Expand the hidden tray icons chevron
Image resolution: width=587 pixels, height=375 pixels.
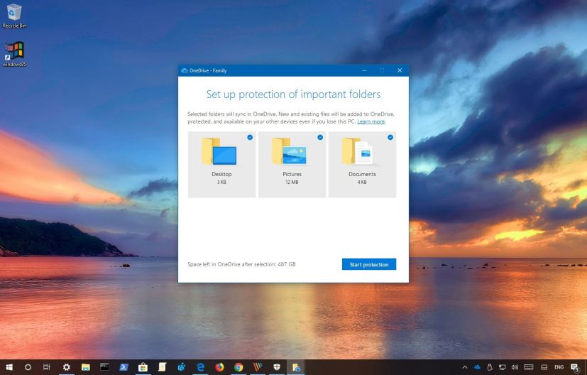(465, 367)
